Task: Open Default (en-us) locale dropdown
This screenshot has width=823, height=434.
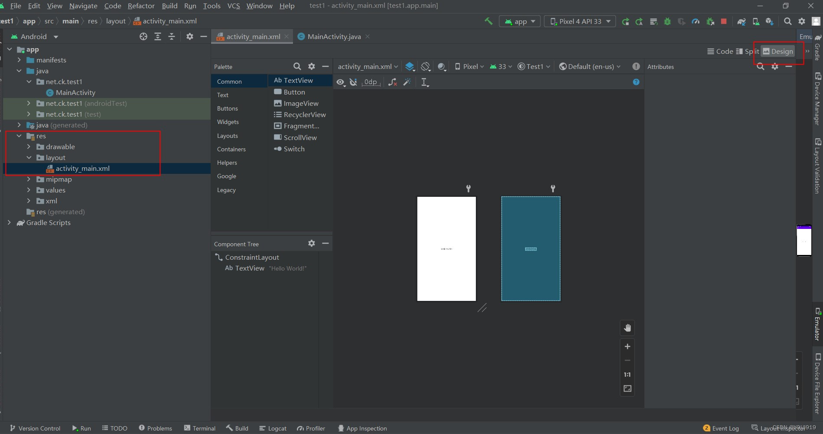Action: pyautogui.click(x=590, y=66)
